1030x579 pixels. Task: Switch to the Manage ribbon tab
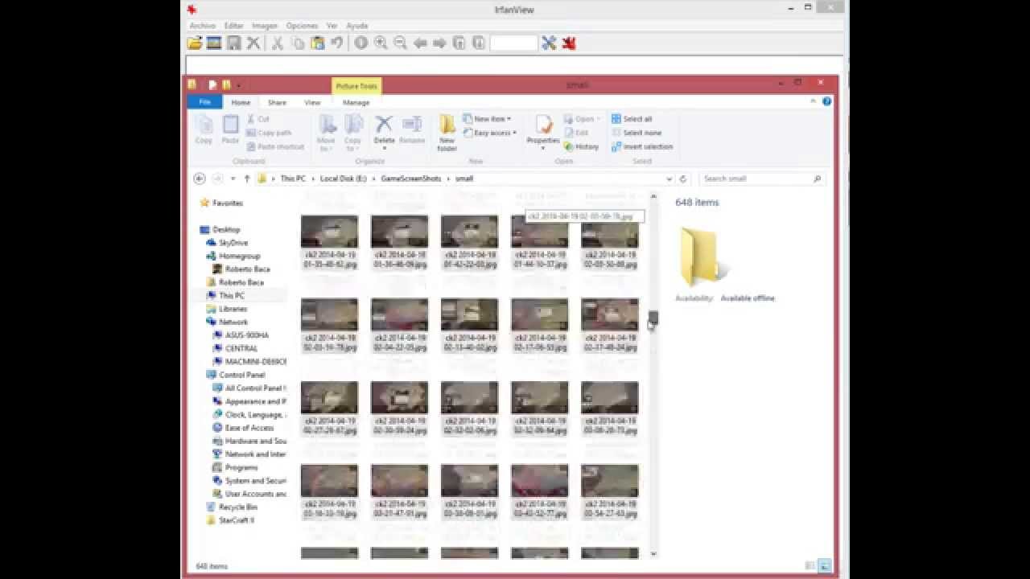pos(356,102)
